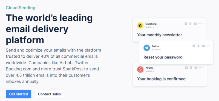Click the Airbnb logo avatar
Image resolution: width=219 pixels, height=101 pixels.
pos(140,69)
